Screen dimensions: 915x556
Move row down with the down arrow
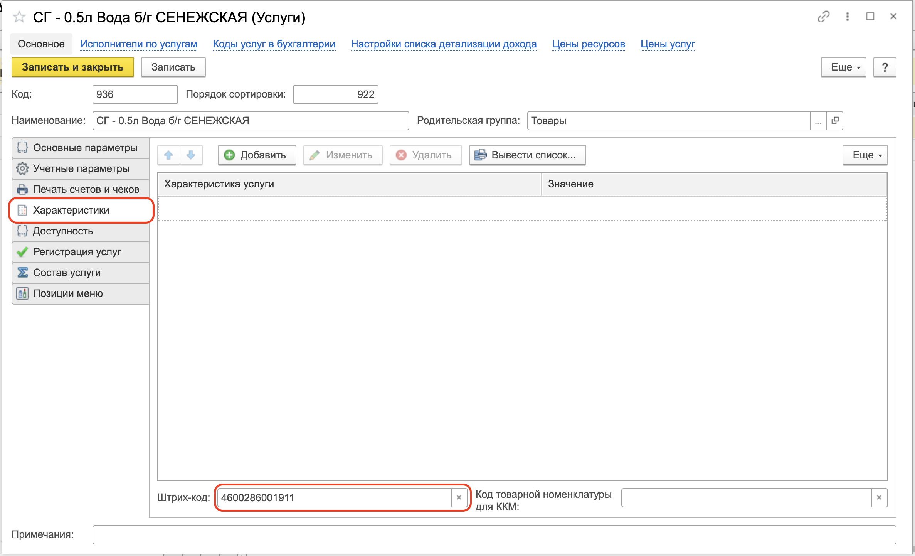pos(191,155)
